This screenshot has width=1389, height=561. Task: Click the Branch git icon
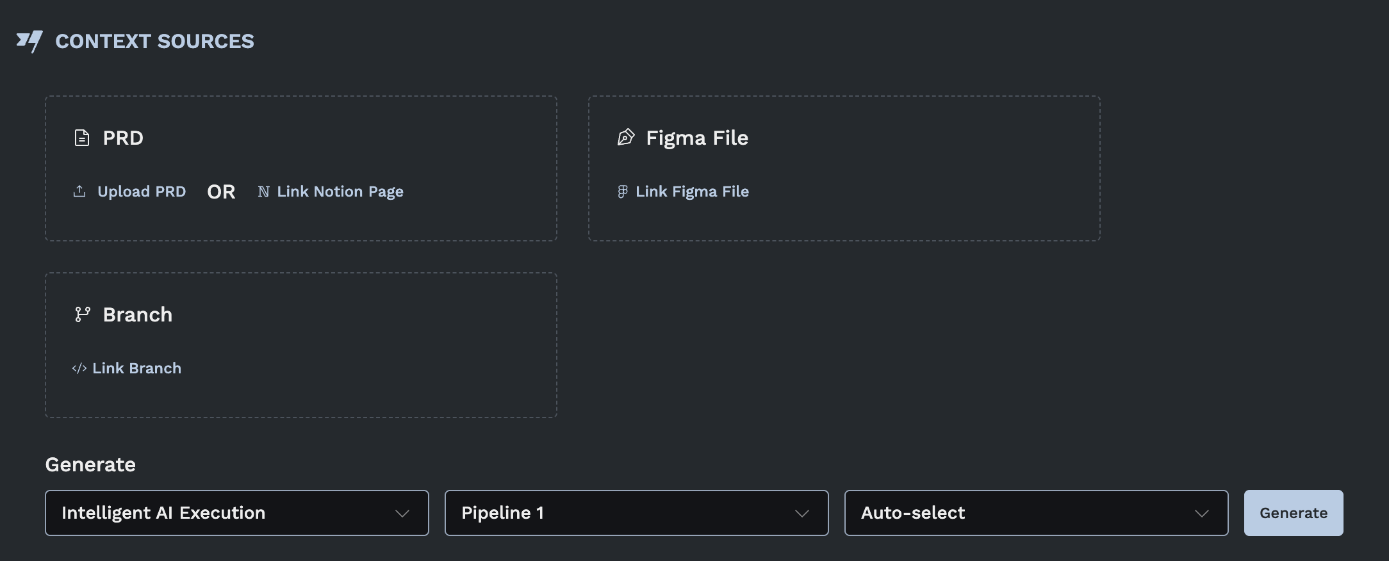click(83, 314)
